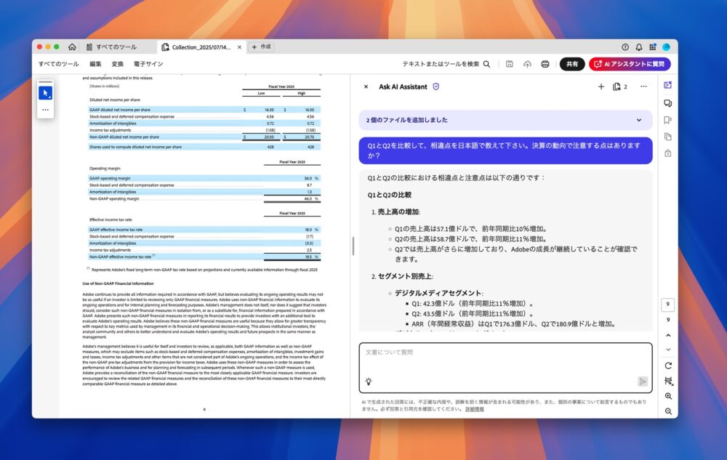This screenshot has width=727, height=460.
Task: Click the Use of Non-GAAP Financial Information heading
Action: pyautogui.click(x=118, y=283)
